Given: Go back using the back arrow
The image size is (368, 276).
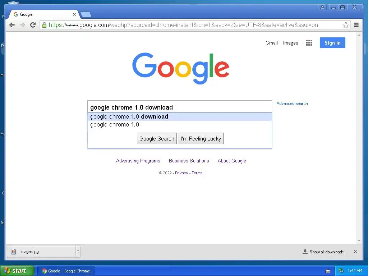Looking at the screenshot, I should pos(12,25).
